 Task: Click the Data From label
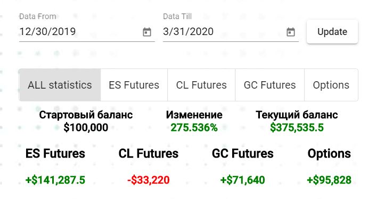coord(38,16)
